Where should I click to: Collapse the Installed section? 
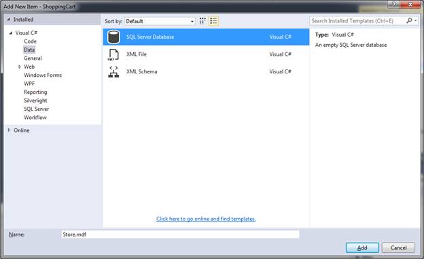[9, 20]
